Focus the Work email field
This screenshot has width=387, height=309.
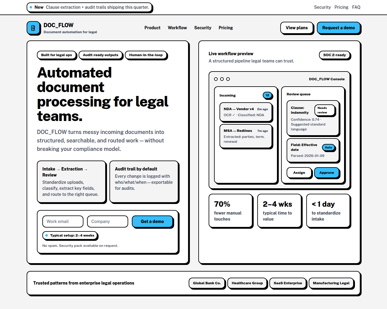point(63,221)
